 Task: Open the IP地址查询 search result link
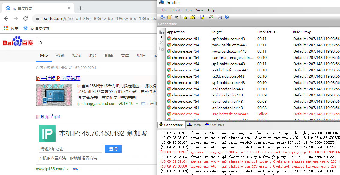click(48, 117)
